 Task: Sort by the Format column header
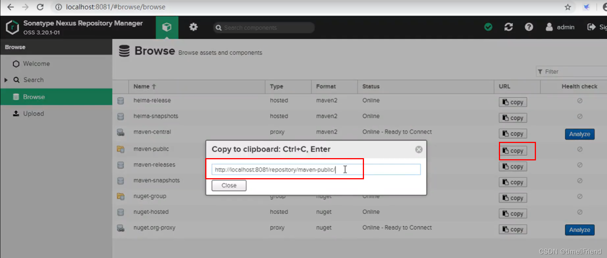click(x=334, y=86)
